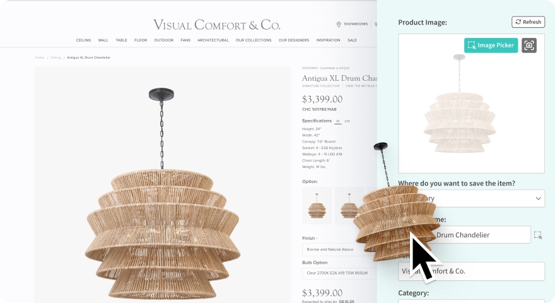Click the Home breadcrumb link

[40, 58]
